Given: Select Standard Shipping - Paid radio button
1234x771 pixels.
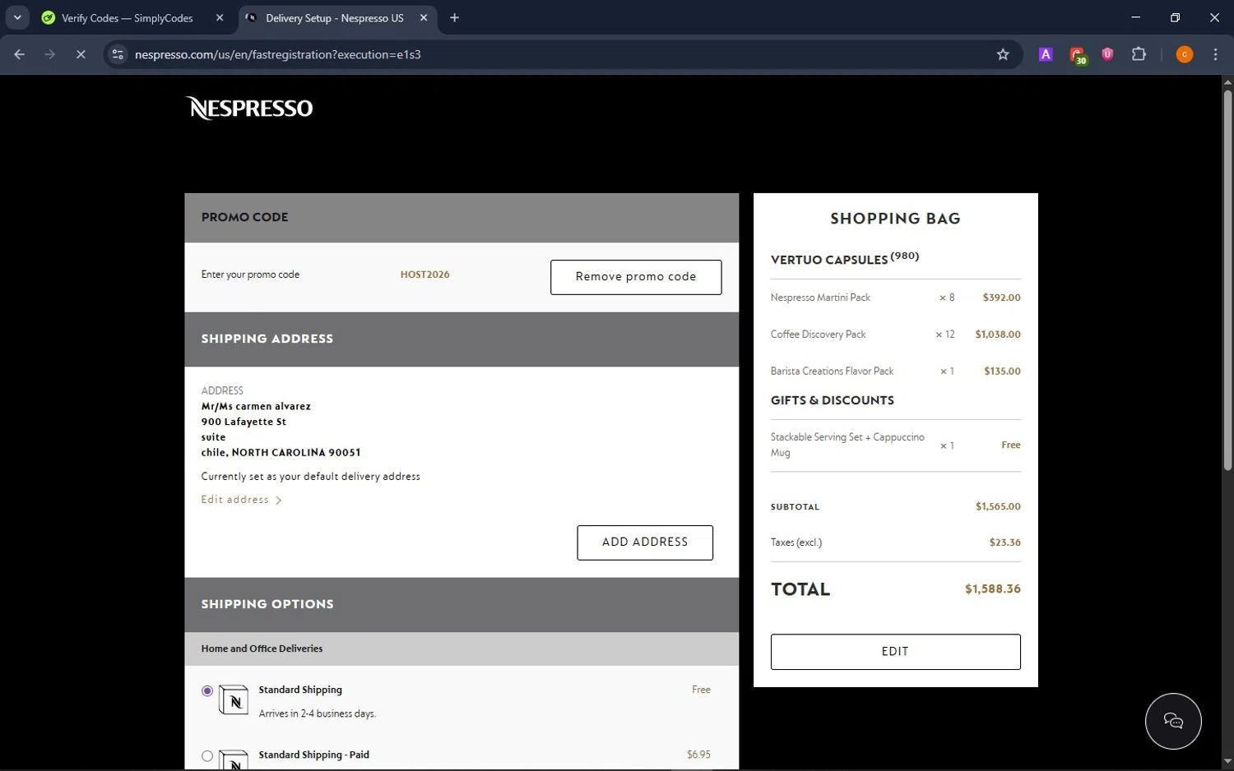Looking at the screenshot, I should pyautogui.click(x=207, y=755).
